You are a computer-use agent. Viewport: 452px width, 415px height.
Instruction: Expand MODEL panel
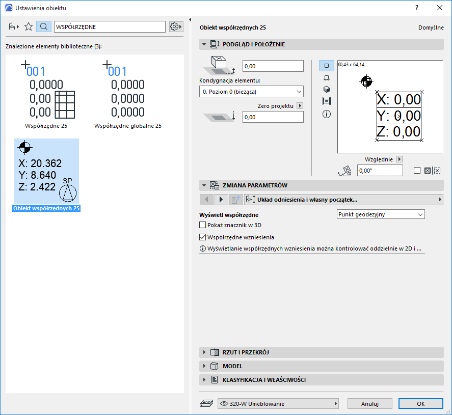(204, 366)
